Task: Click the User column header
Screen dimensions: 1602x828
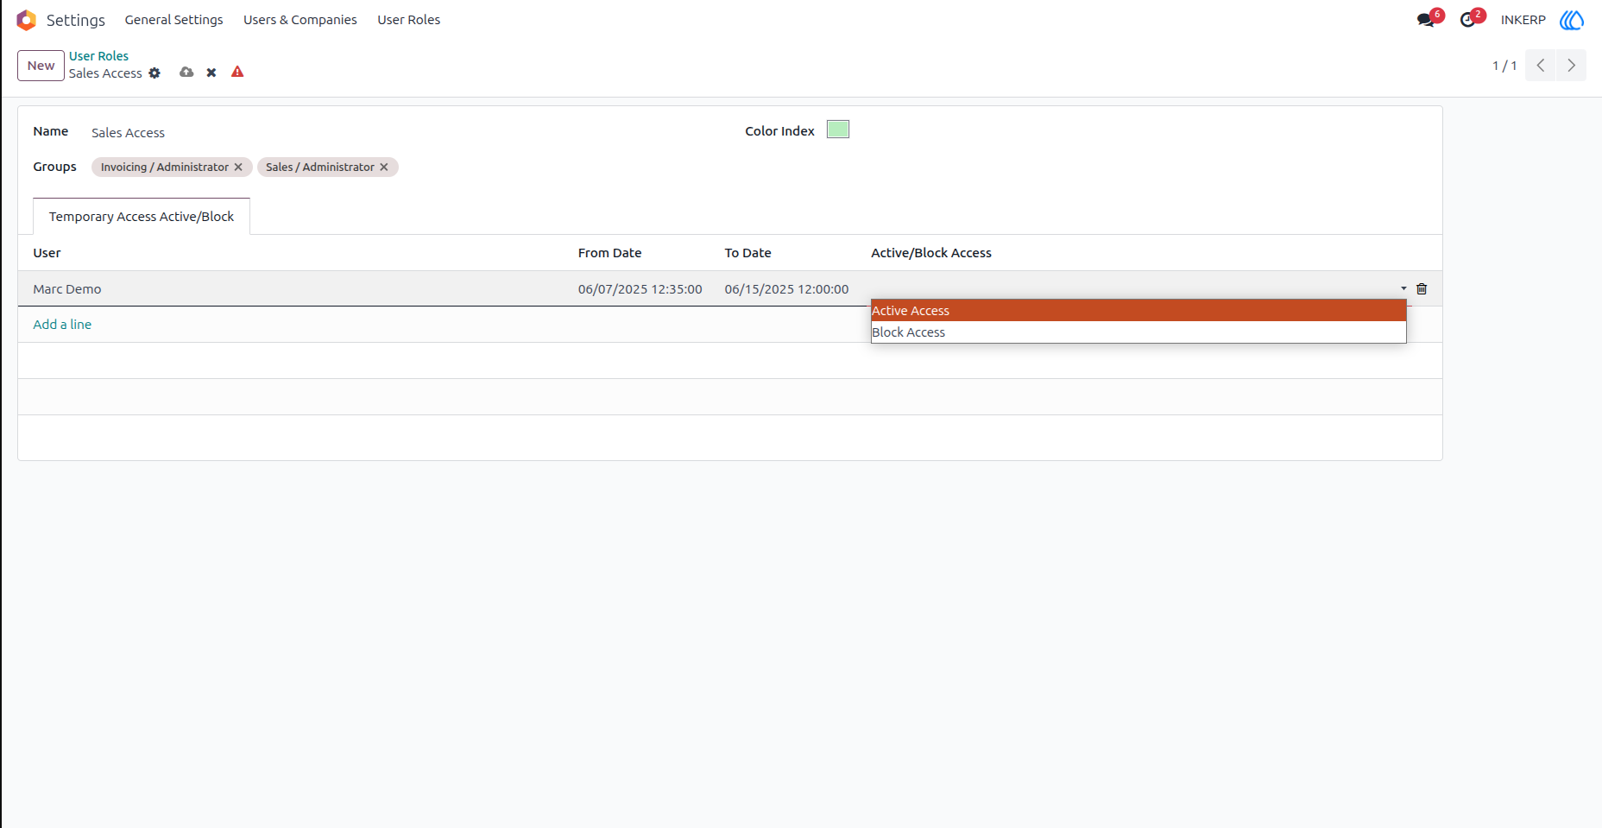Action: (47, 253)
